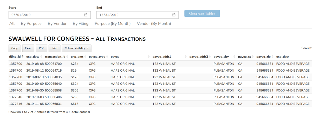Sort by exp_date column arrows
Viewport: 312px width, 113px height.
pyautogui.click(x=42, y=56)
